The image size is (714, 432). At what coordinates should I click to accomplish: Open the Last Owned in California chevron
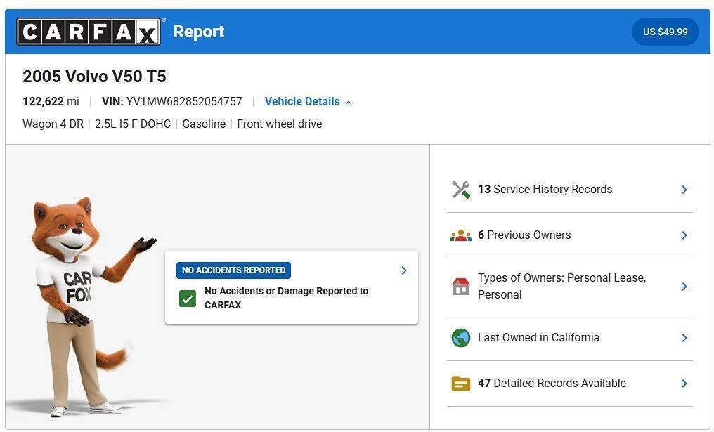(x=684, y=338)
